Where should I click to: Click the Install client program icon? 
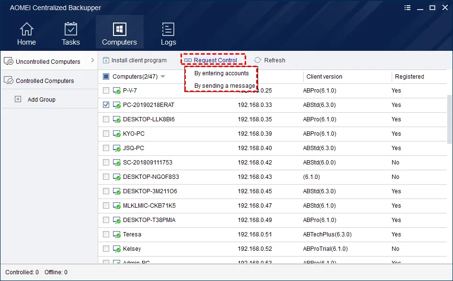[106, 60]
